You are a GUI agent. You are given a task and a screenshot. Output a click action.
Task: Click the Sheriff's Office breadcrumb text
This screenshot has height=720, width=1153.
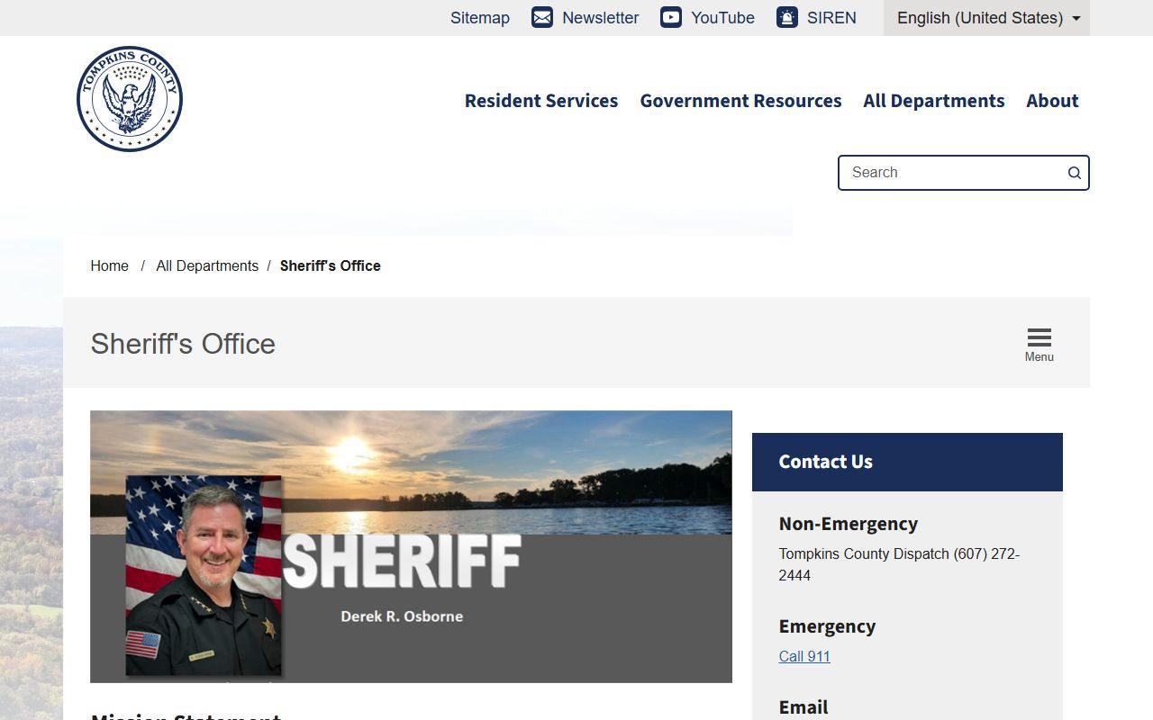point(331,265)
